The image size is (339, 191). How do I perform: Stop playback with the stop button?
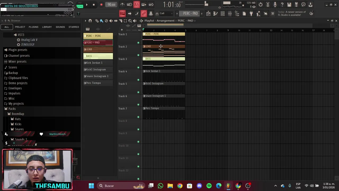tap(94, 5)
